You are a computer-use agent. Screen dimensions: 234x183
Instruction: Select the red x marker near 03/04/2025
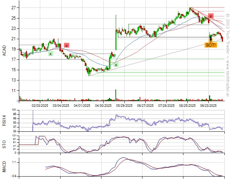(67, 46)
